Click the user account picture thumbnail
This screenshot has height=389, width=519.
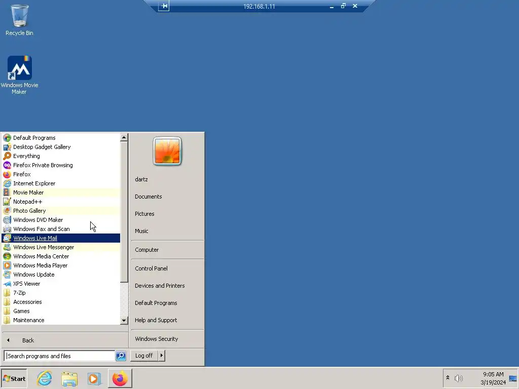pos(167,151)
